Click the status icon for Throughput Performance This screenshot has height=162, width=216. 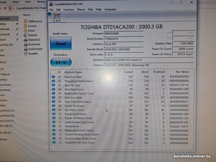(x=53, y=81)
